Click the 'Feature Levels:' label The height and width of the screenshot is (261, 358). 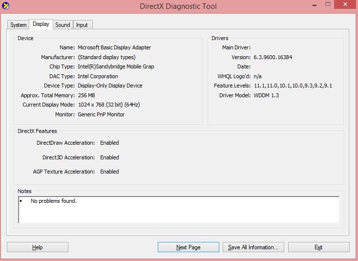tap(232, 86)
